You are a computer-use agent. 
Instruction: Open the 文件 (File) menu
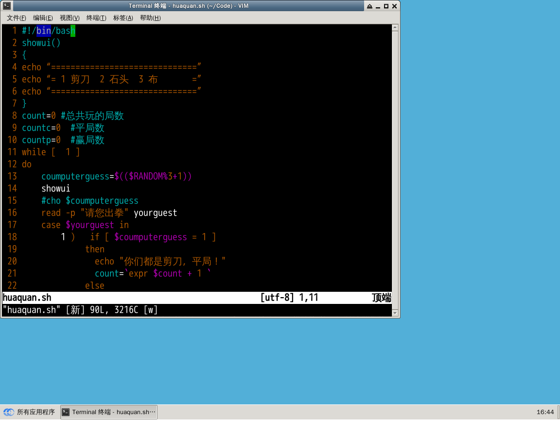coord(17,18)
